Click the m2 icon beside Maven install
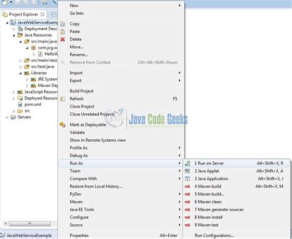 [x=187, y=217]
